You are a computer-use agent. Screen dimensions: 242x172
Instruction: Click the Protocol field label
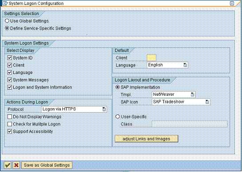pos(15,109)
